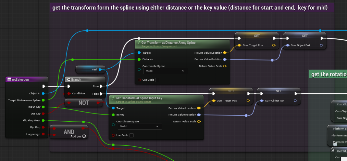Click the Return Value Rotation pin of Get Transform at Spline Input Key

pyautogui.click(x=199, y=115)
